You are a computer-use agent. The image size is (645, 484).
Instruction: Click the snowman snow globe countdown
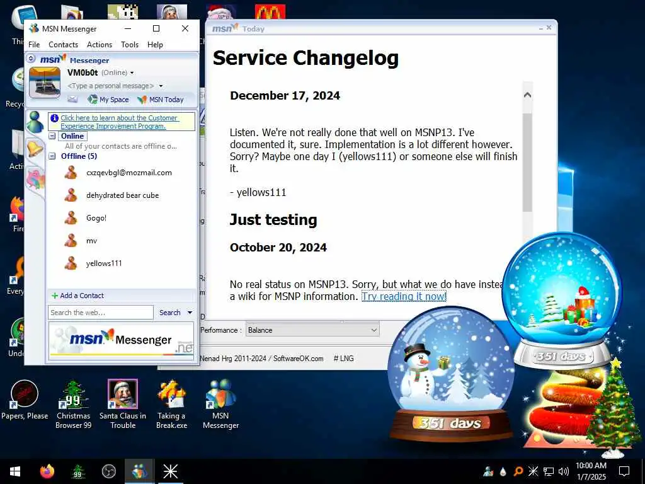[451, 374]
